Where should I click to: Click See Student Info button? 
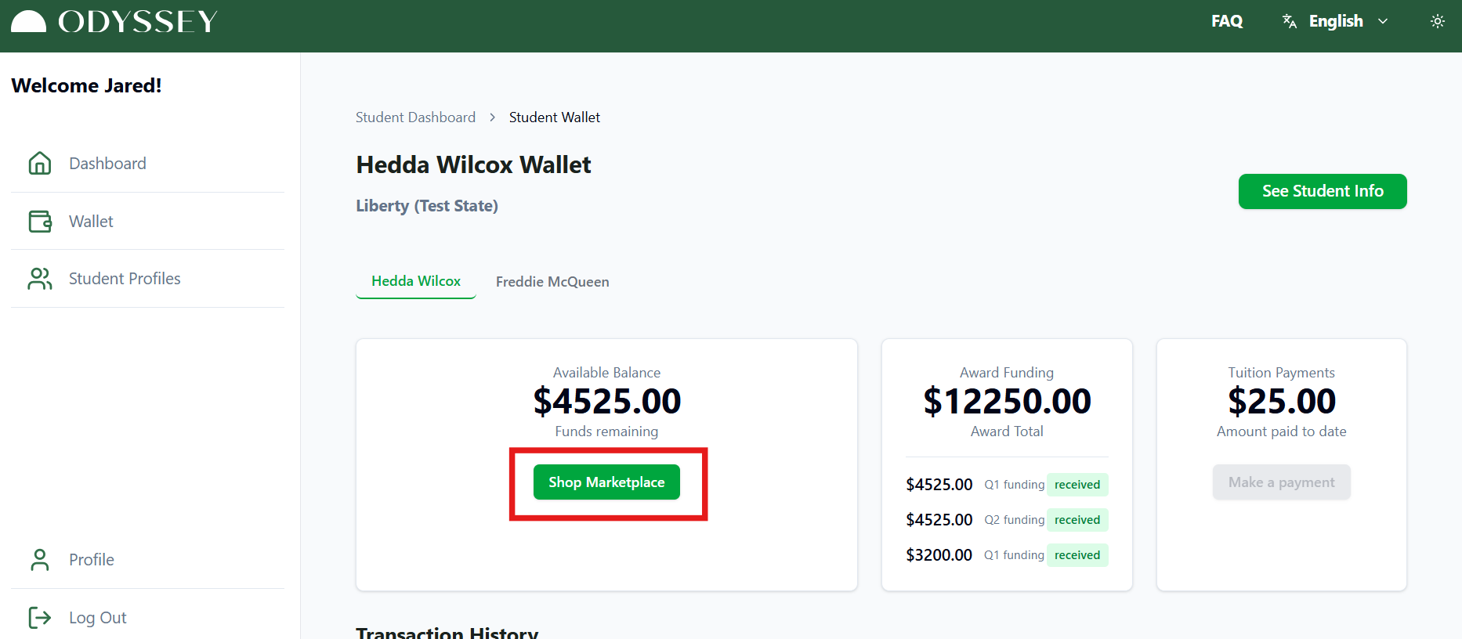point(1323,191)
